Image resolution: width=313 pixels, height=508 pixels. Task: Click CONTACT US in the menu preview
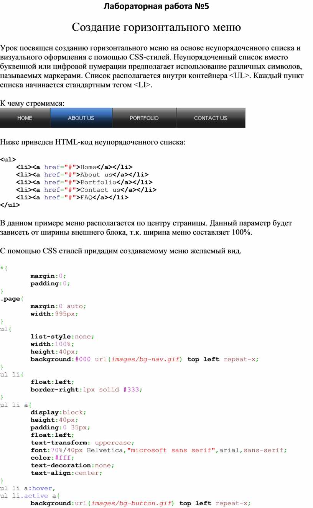pos(210,118)
